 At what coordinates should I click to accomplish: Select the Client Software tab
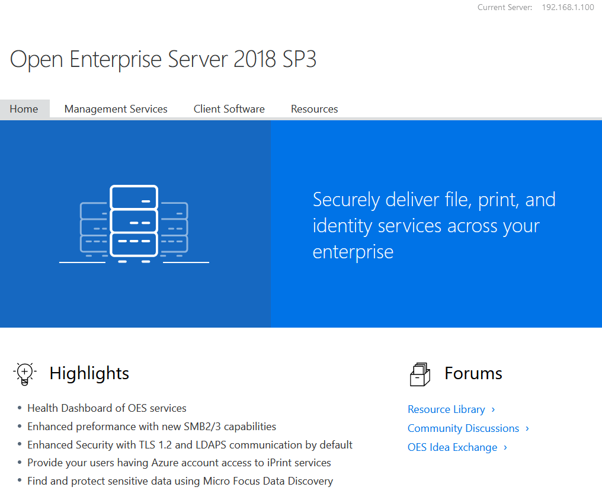tap(229, 109)
